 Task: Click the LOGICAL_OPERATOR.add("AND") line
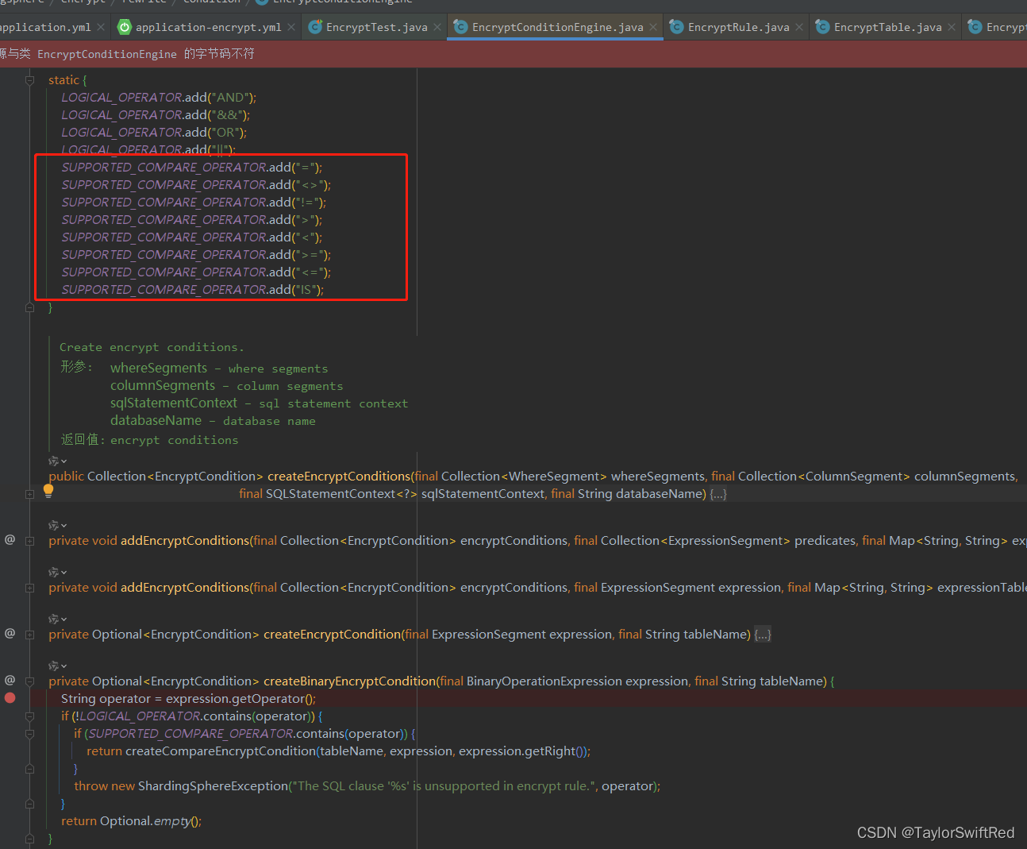click(159, 97)
